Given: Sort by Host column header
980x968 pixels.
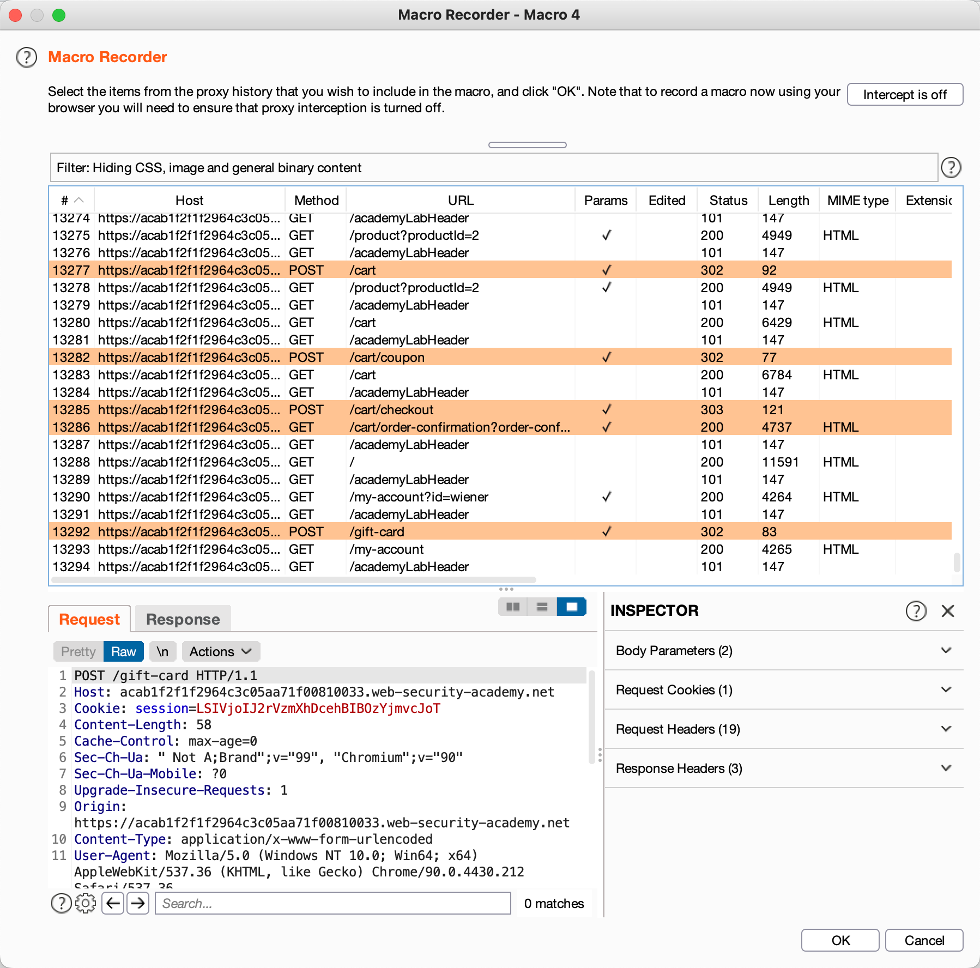Looking at the screenshot, I should click(x=190, y=200).
